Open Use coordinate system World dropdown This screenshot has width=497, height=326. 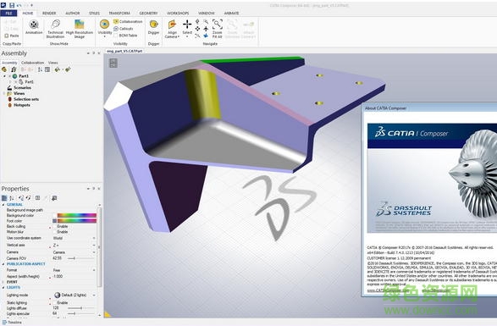click(x=94, y=238)
